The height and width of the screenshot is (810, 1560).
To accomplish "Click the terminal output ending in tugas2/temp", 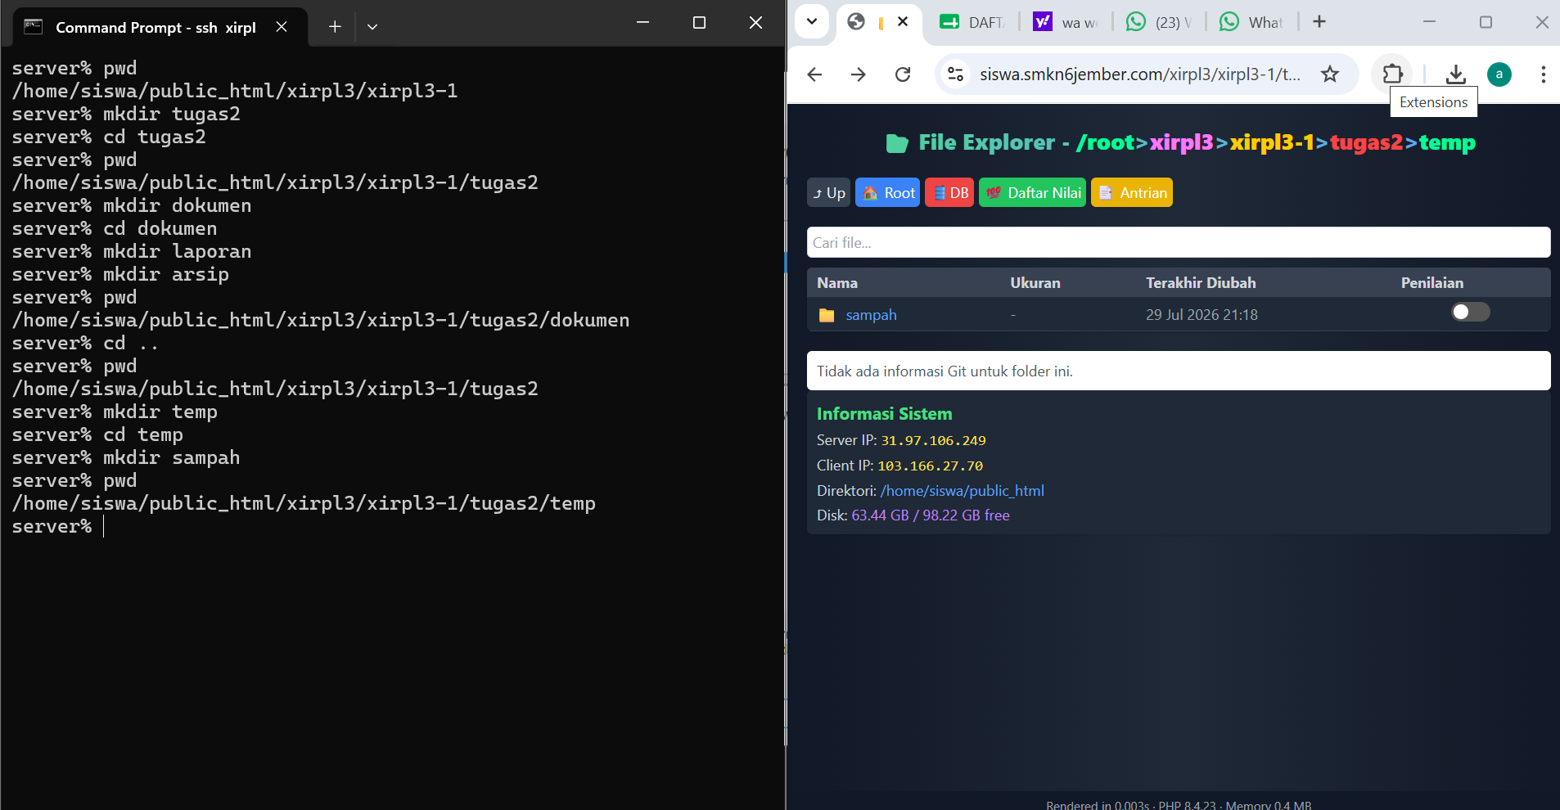I will point(304,504).
